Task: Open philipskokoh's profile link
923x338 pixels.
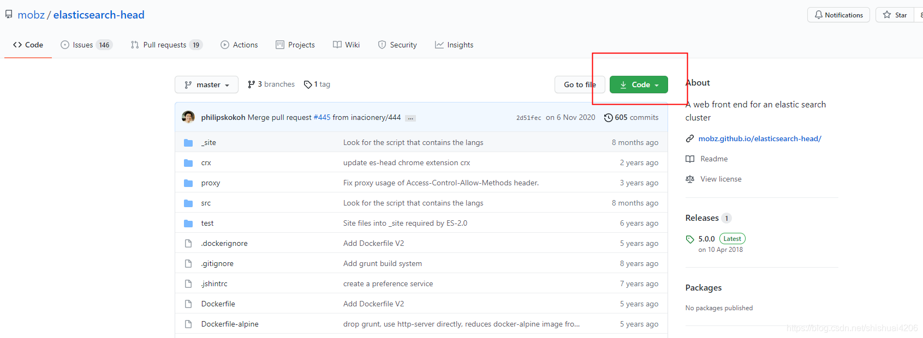Action: (223, 117)
